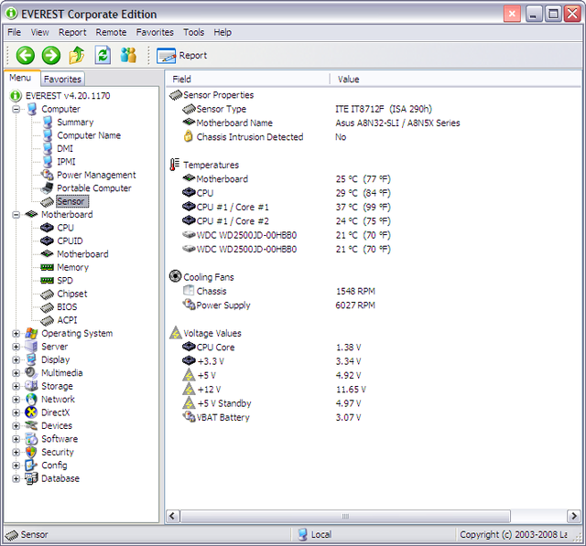Expand the Devices branch
This screenshot has width=586, height=546.
16,426
